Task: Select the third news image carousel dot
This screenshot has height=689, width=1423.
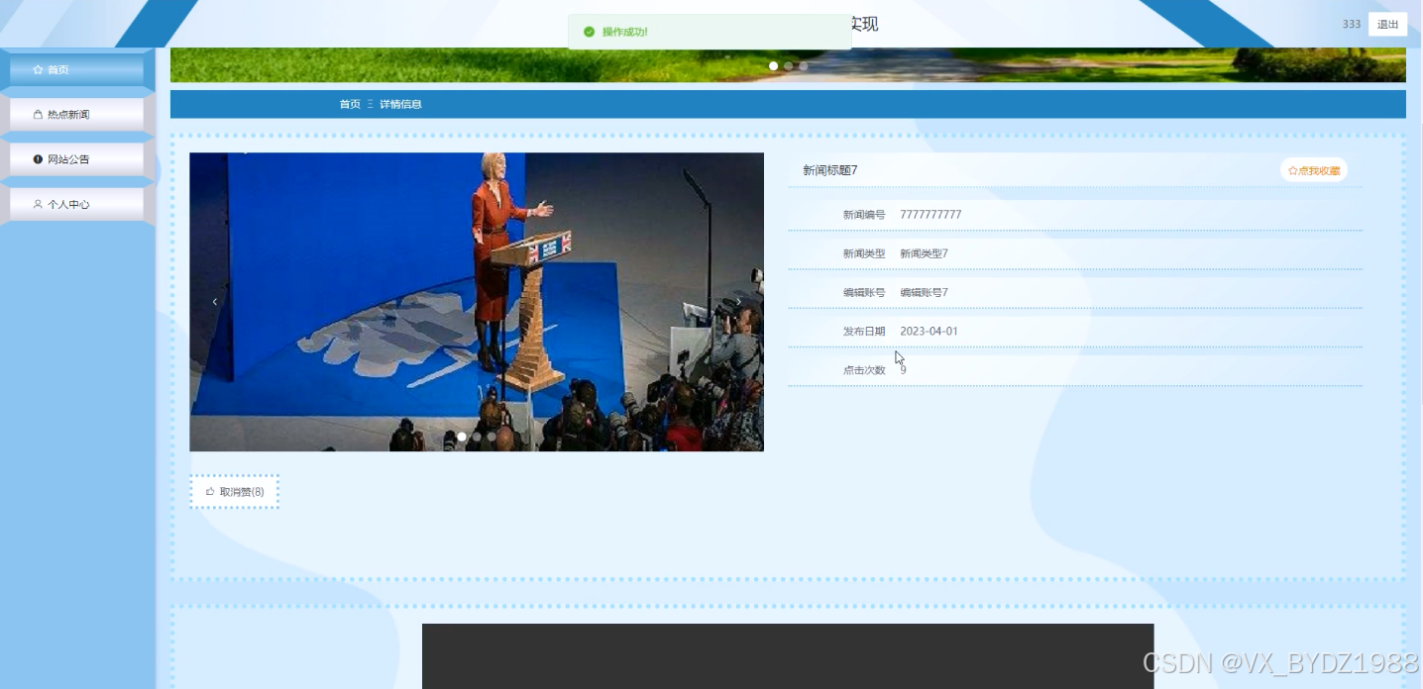Action: (x=492, y=437)
